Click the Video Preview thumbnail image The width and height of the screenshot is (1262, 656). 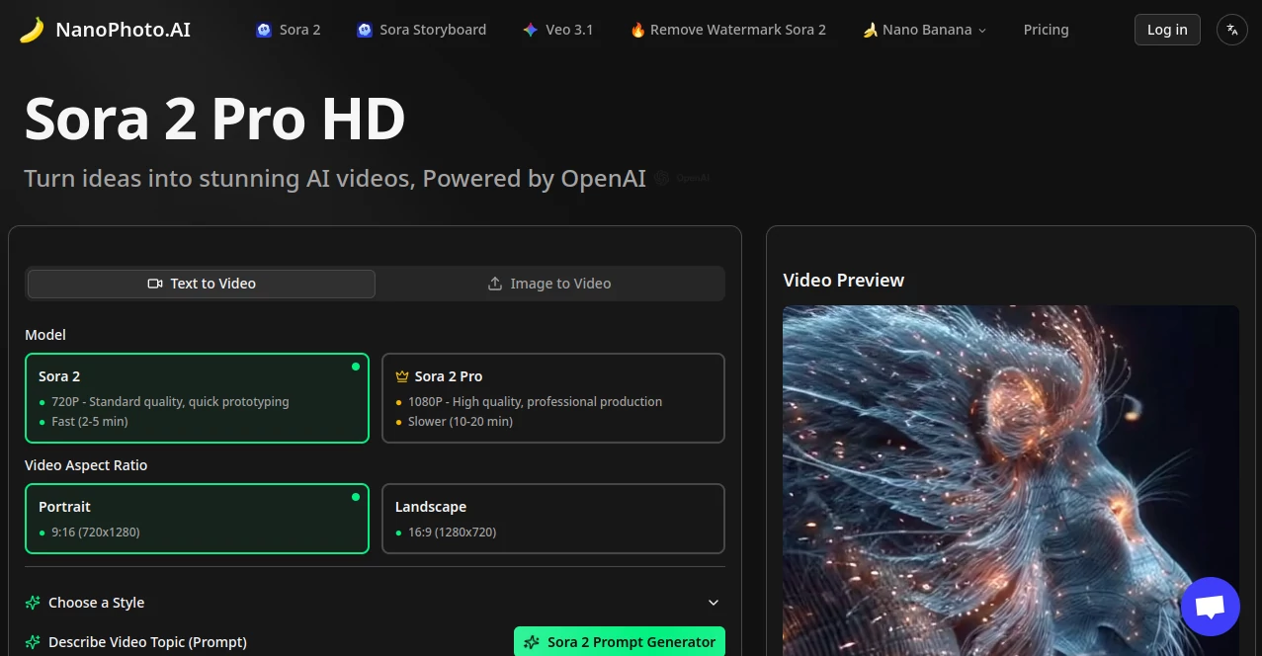click(x=1010, y=474)
